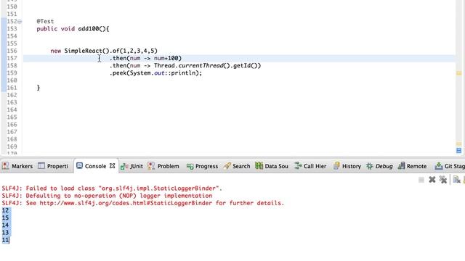Click the "new" keyword on line 156
This screenshot has height=261, width=465.
[56, 51]
